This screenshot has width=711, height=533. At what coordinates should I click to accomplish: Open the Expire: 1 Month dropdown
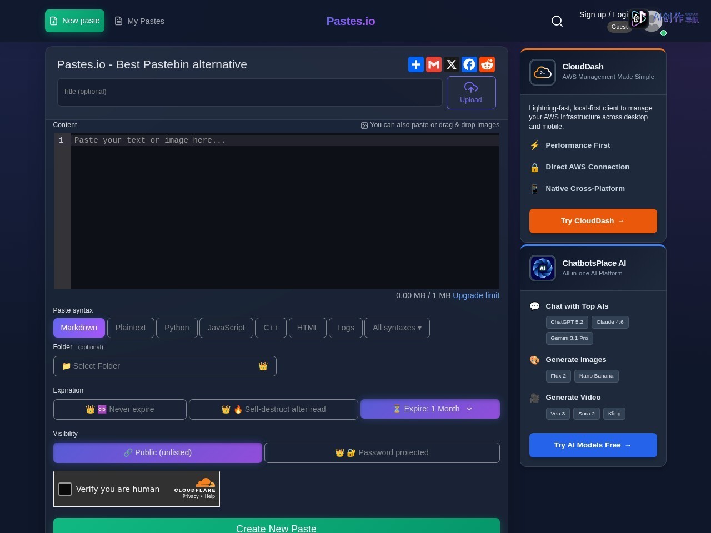(x=430, y=409)
